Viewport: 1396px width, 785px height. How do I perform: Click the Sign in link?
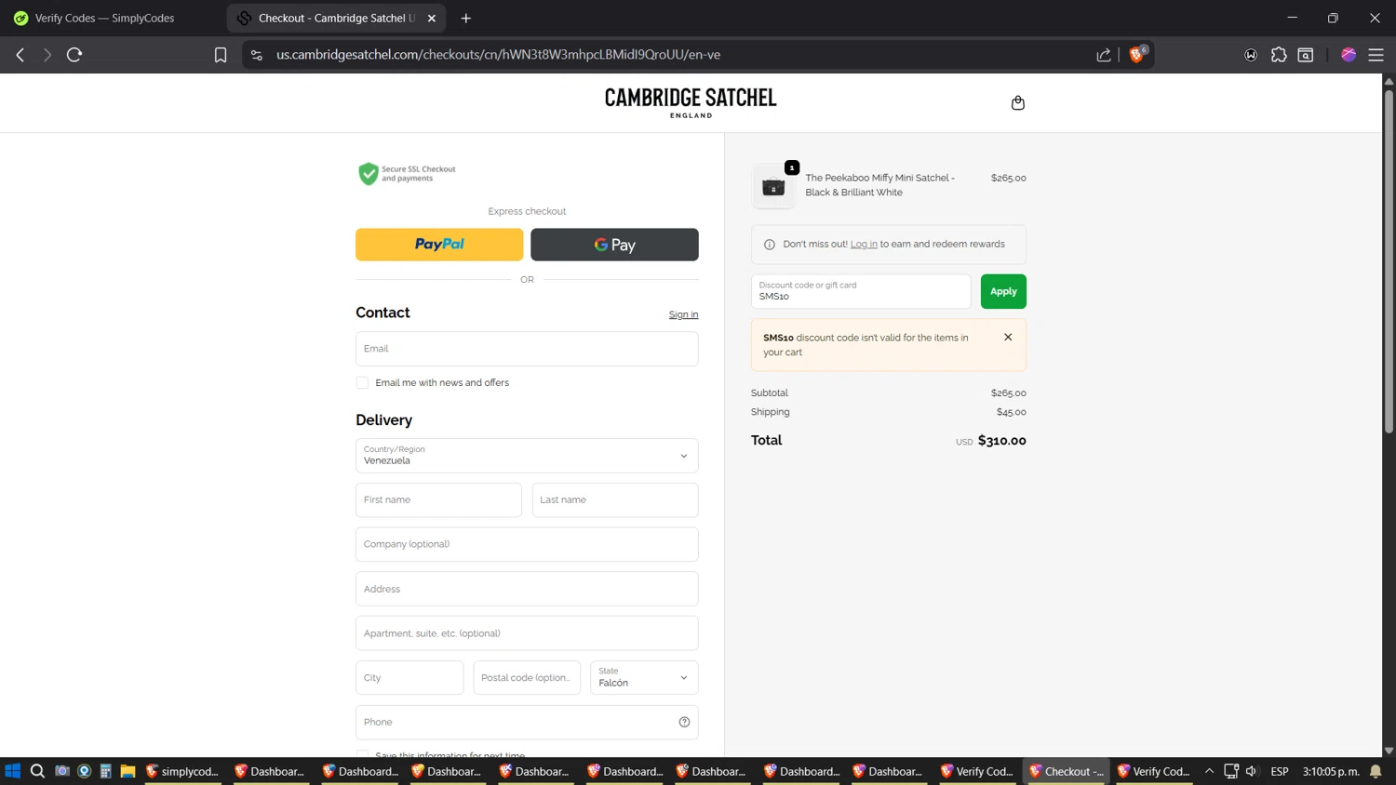683,314
